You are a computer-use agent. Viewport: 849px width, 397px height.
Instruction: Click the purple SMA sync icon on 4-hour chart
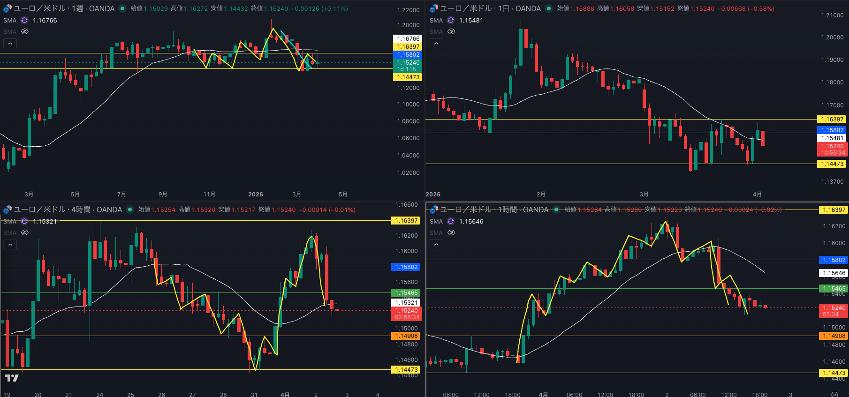pos(24,221)
